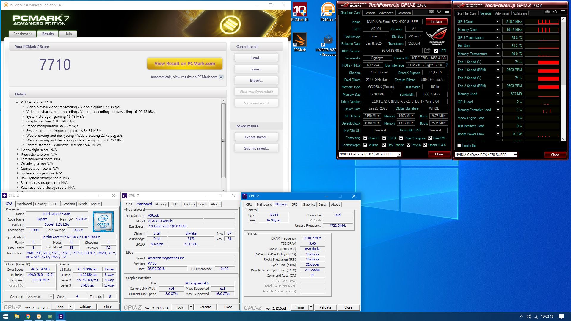
Task: Open the PCMark 10 desktop shortcut
Action: [x=299, y=12]
